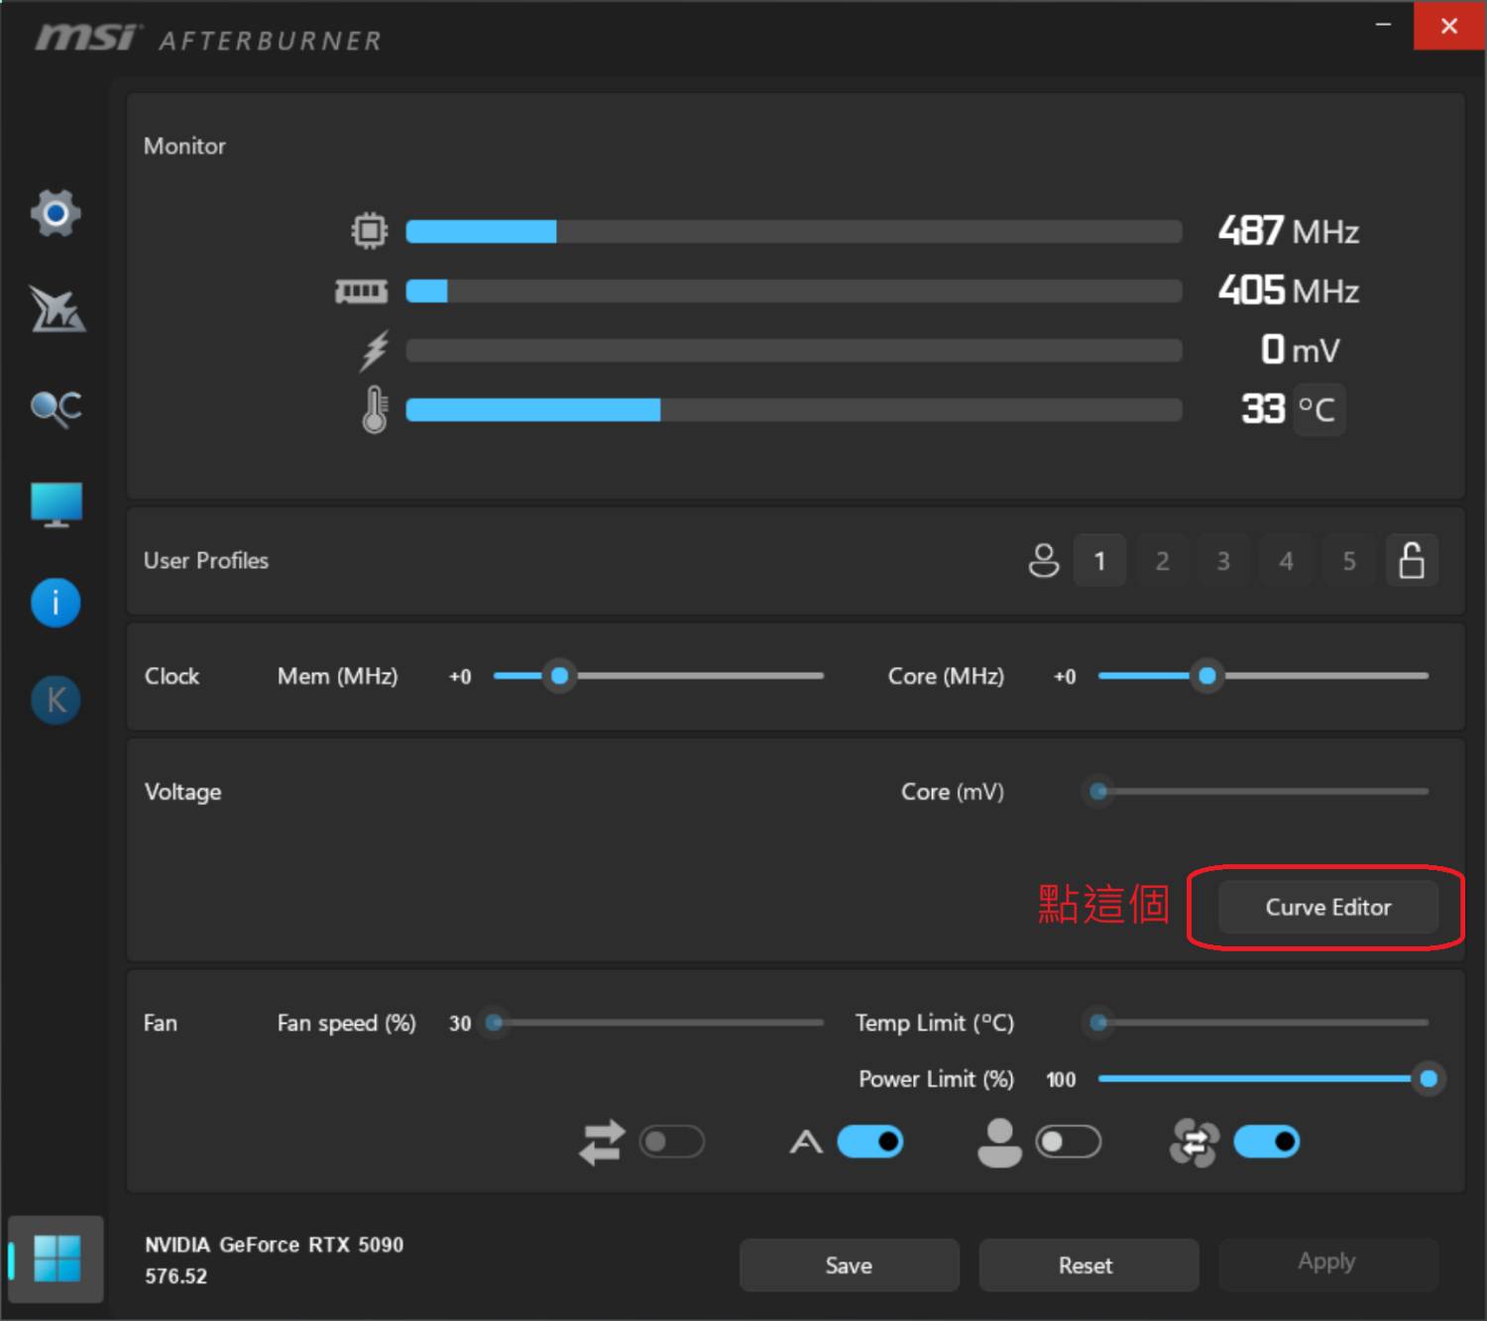Click the voltage monitor bar
1487x1321 pixels.
pos(794,351)
